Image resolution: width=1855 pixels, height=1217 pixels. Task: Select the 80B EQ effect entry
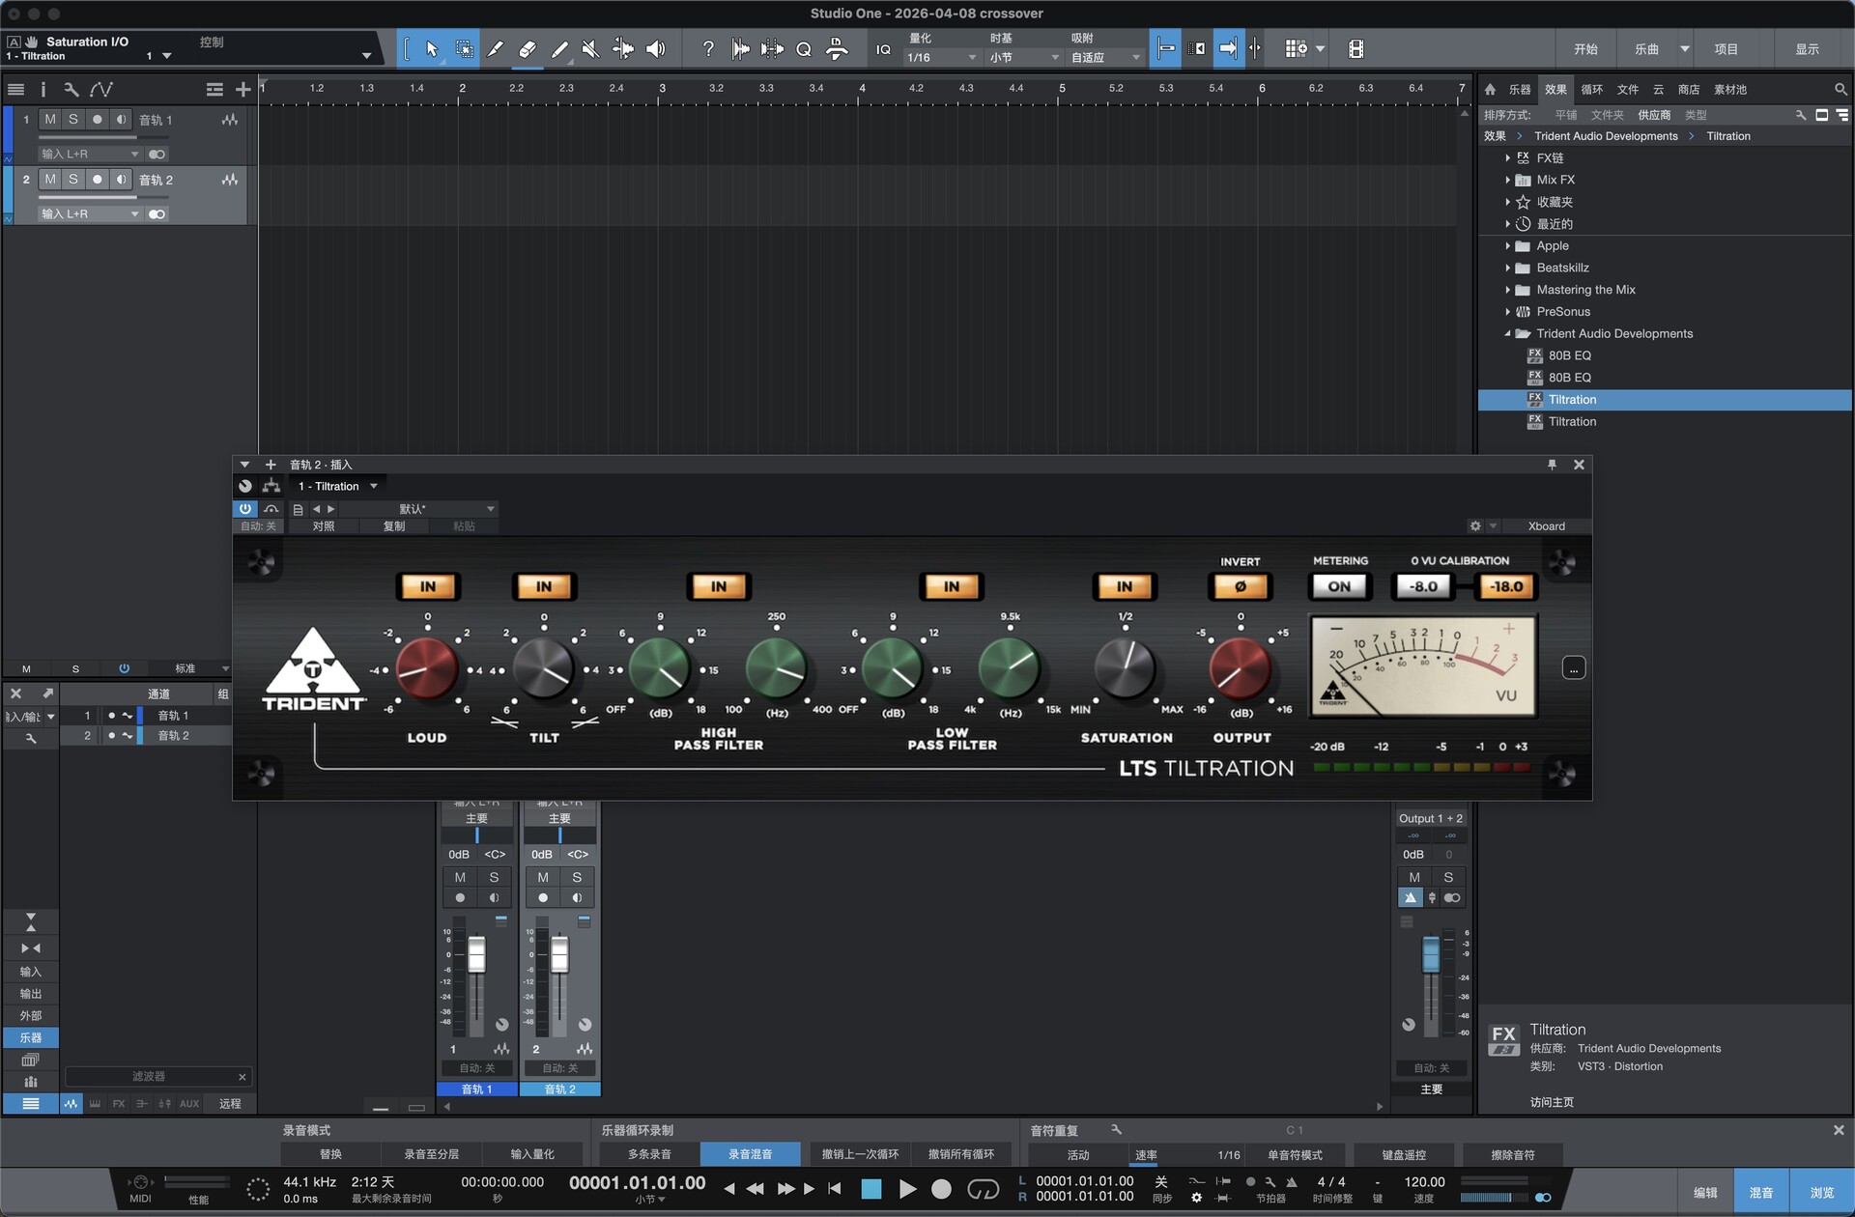click(x=1569, y=355)
